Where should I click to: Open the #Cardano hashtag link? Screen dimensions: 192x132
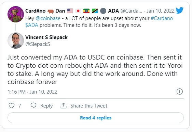pos(162,18)
